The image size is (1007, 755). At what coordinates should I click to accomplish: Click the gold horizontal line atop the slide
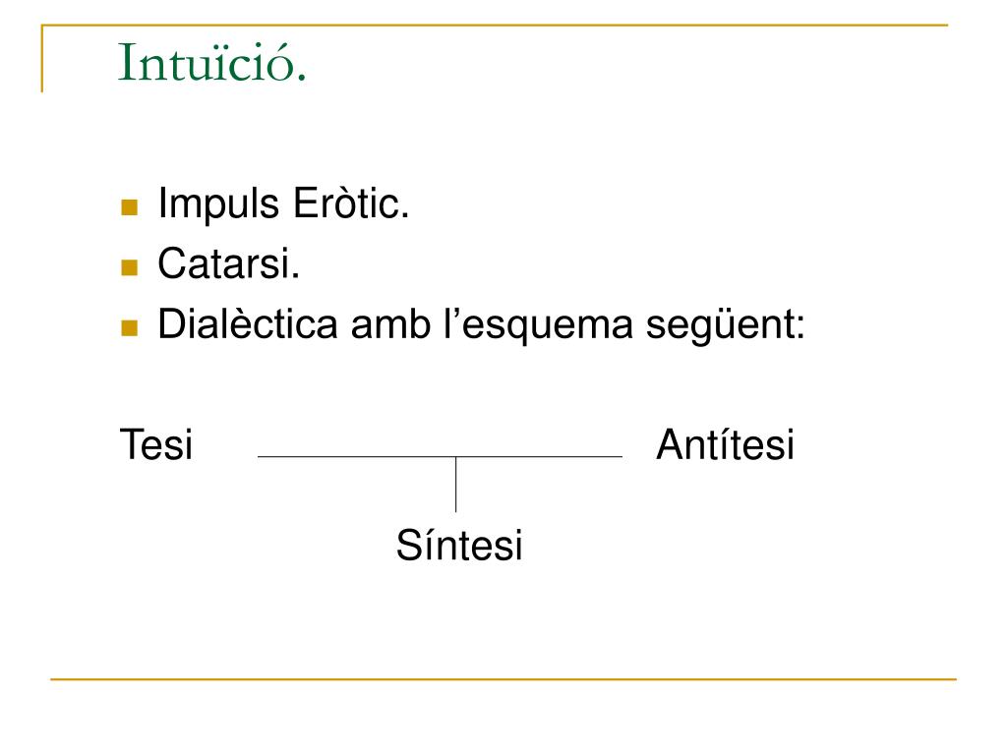point(495,26)
